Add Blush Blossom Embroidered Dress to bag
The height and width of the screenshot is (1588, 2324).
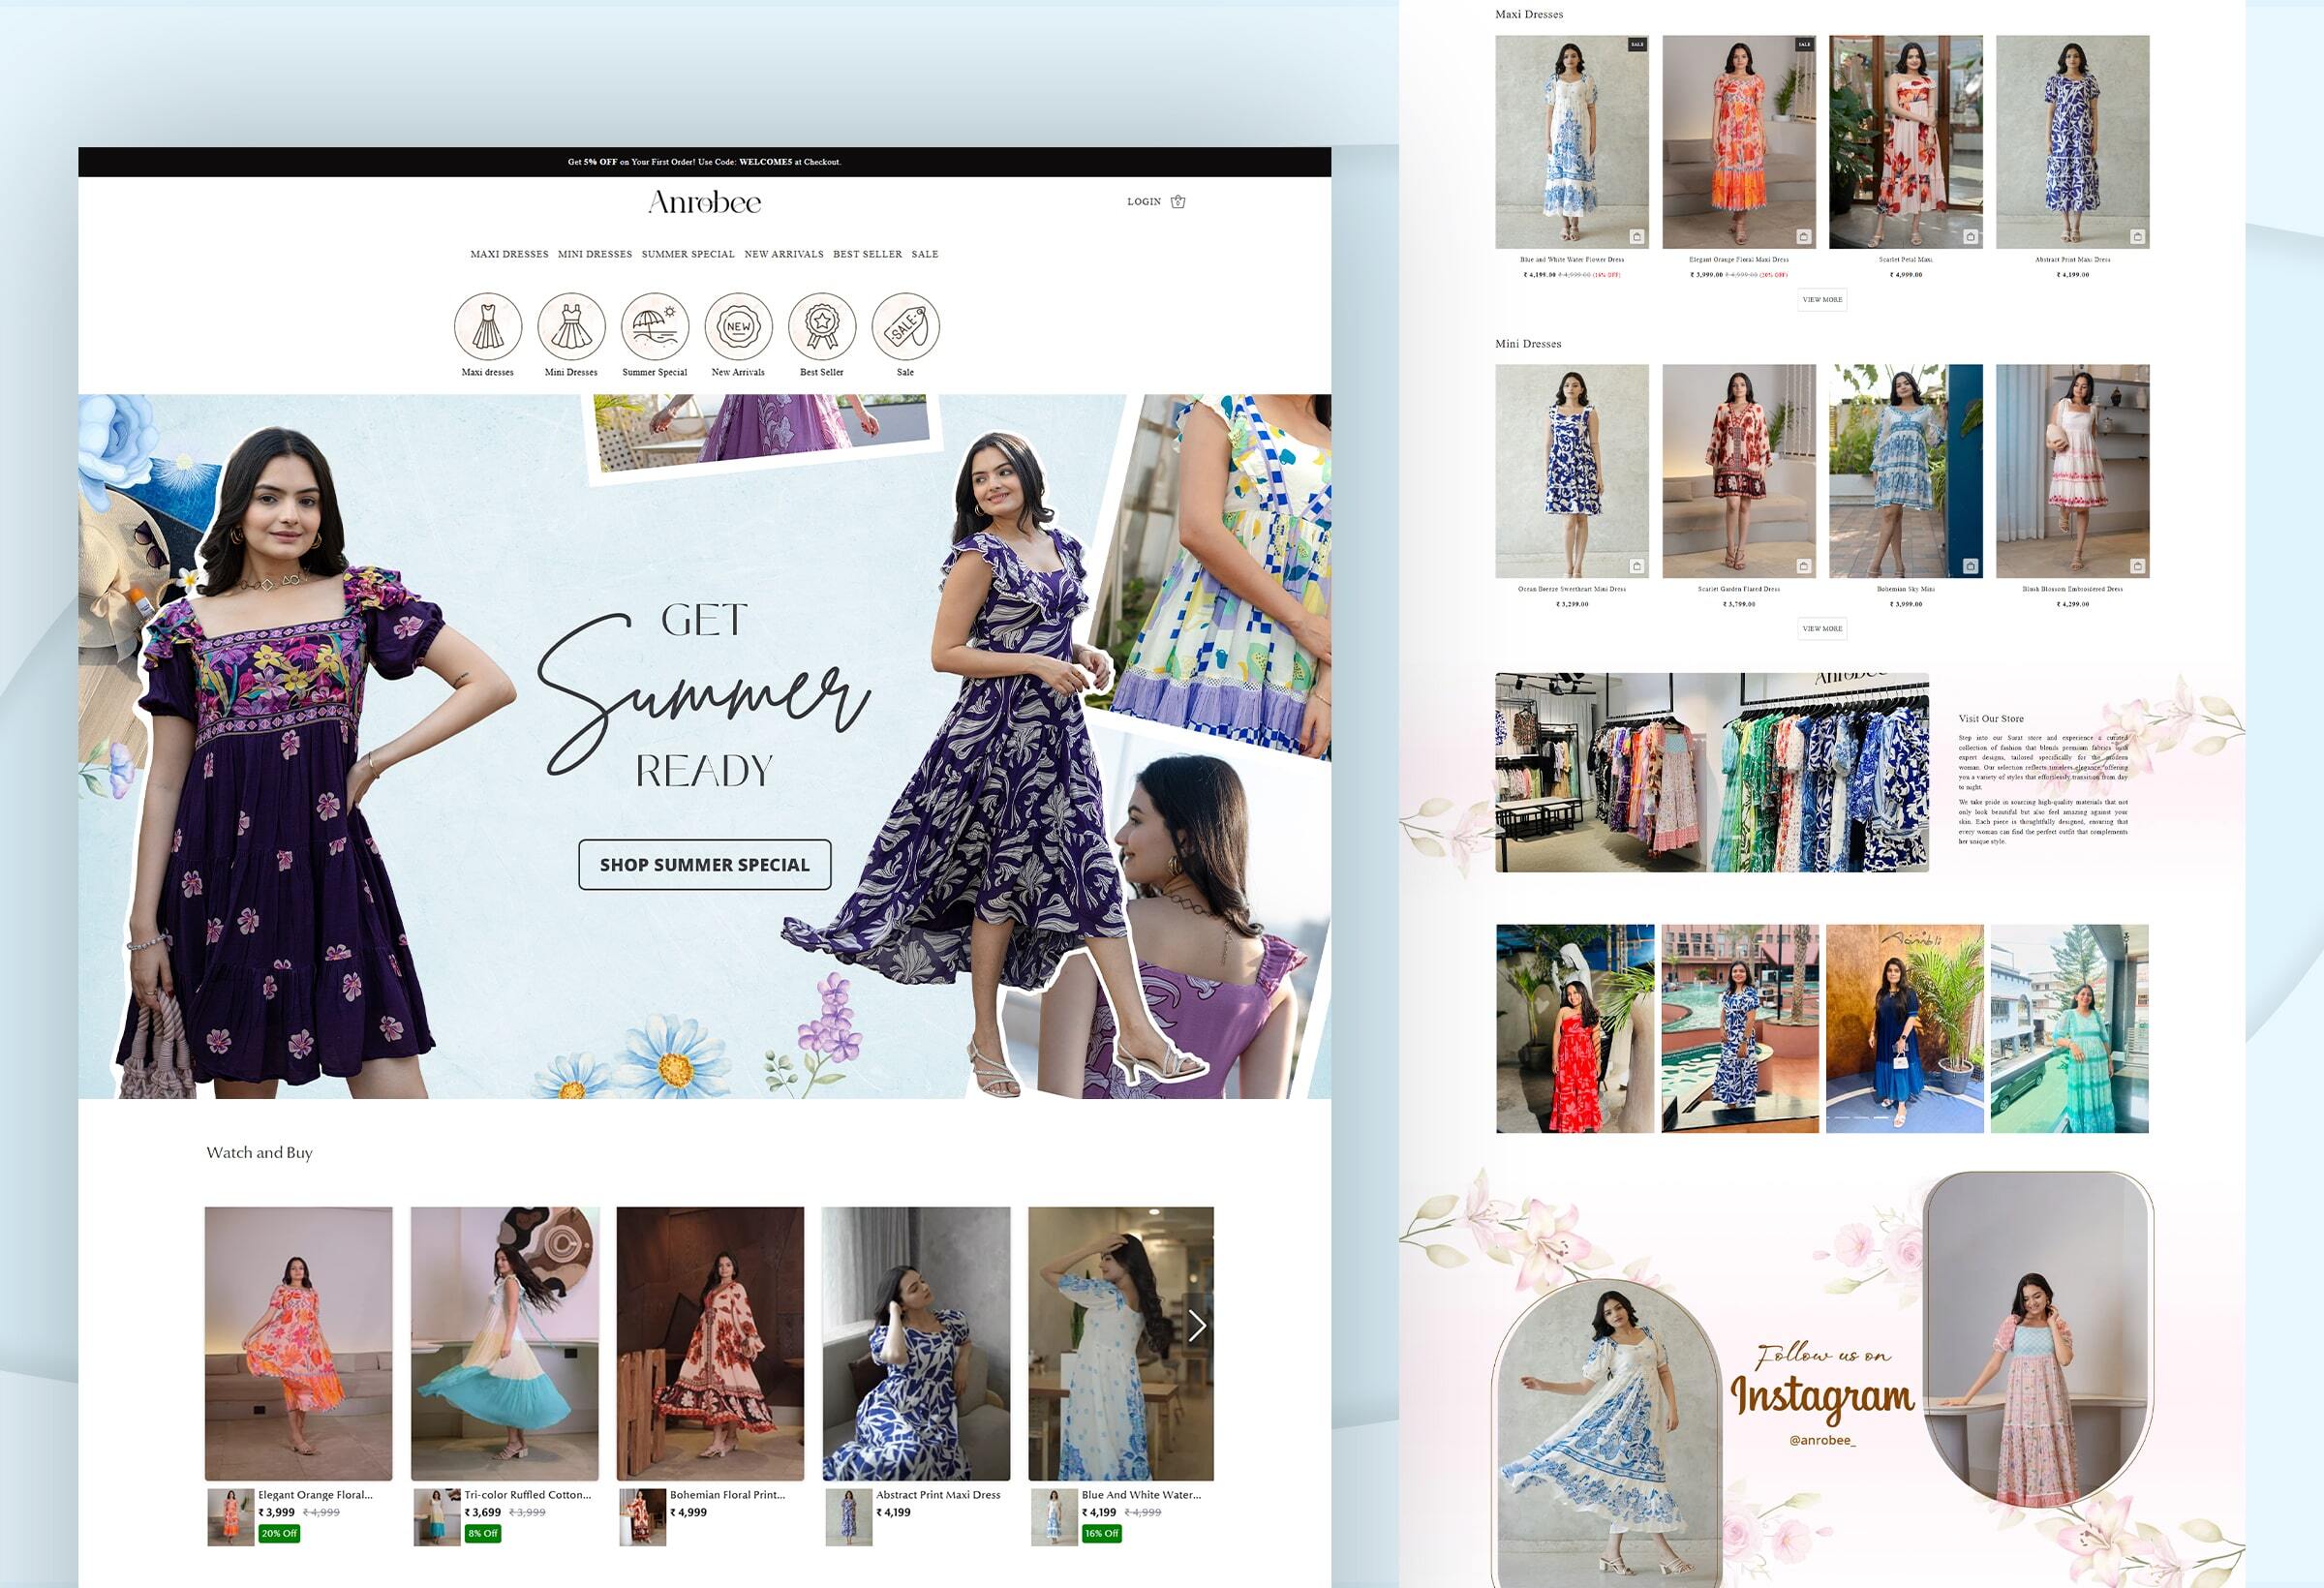[x=2137, y=566]
